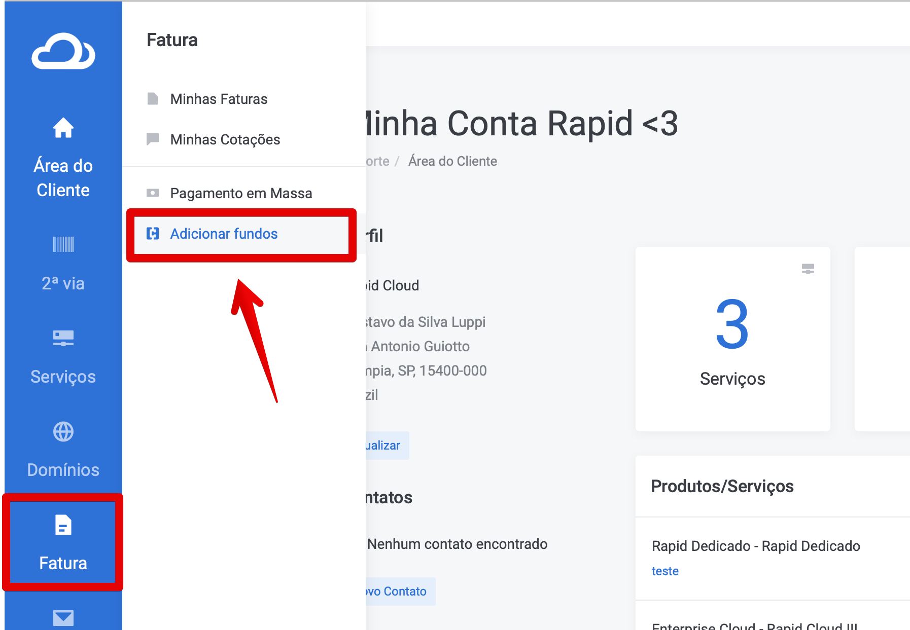Viewport: 910px width, 630px height.
Task: Click the Fatura document icon in sidebar
Action: (x=63, y=525)
